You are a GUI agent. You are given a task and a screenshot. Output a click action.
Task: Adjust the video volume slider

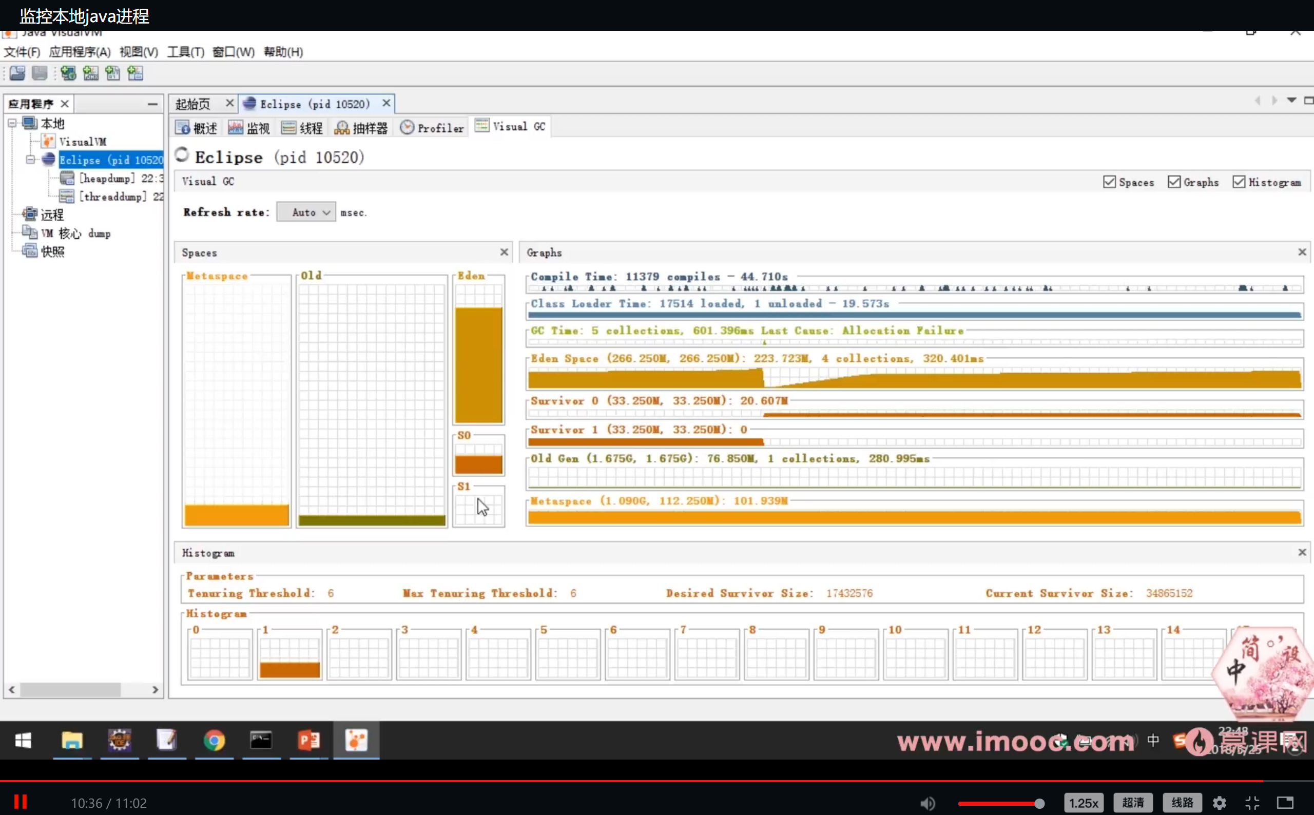[1001, 804]
